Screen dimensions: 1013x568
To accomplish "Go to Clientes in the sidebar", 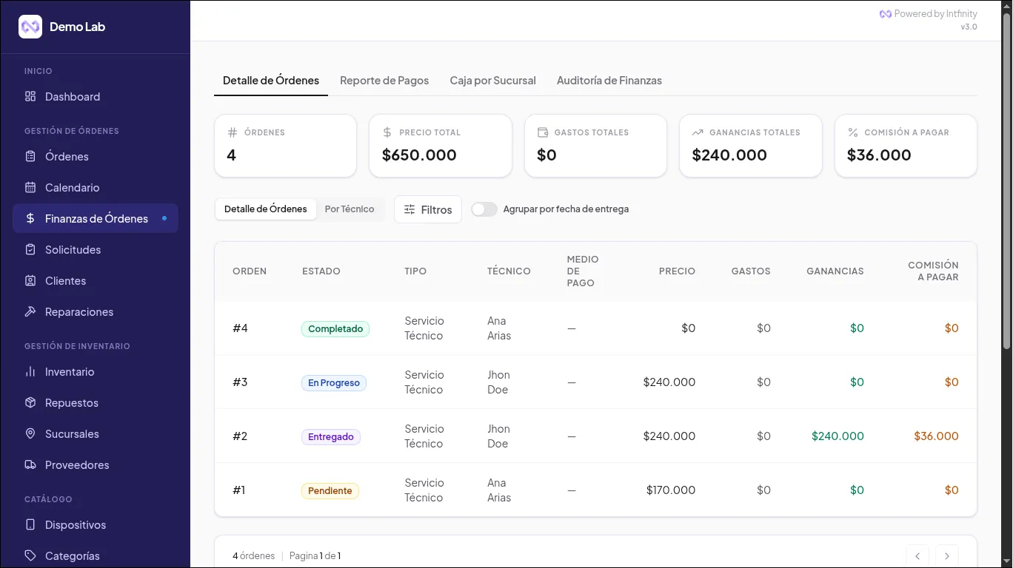I will point(96,281).
